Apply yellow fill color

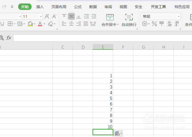pyautogui.click(x=30, y=24)
